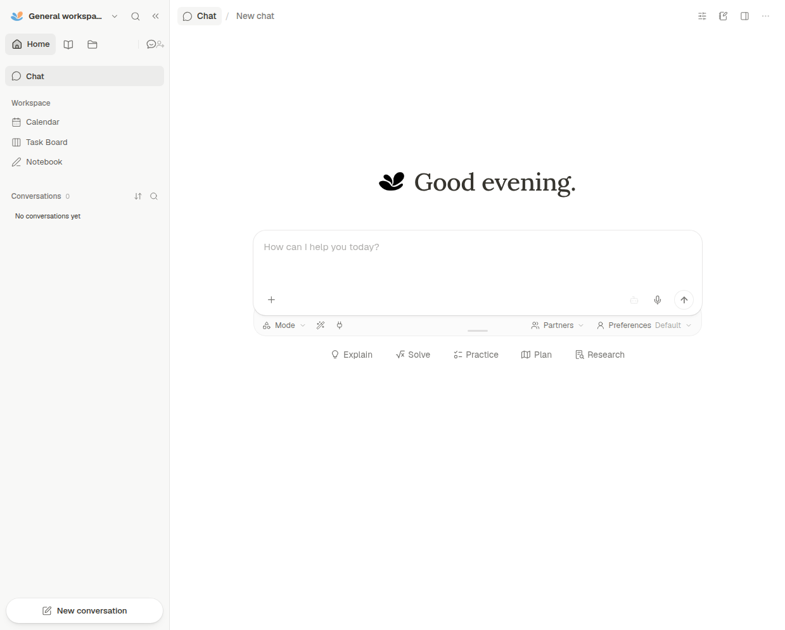Collapse the sidebar with double-chevron icon
The width and height of the screenshot is (785, 630).
(x=155, y=16)
